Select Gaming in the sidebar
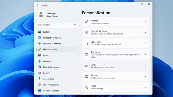 (x=57, y=73)
